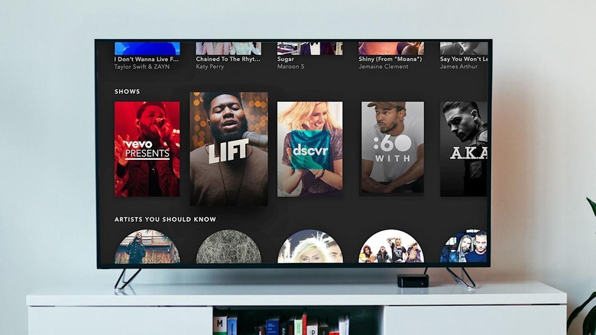The image size is (596, 335).
Task: Open the gray textured artist circle
Action: coord(228,247)
